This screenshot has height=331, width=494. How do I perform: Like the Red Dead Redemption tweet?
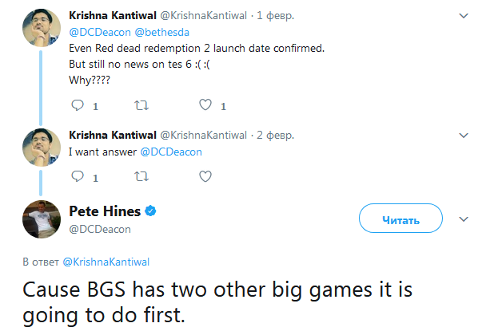coord(205,105)
